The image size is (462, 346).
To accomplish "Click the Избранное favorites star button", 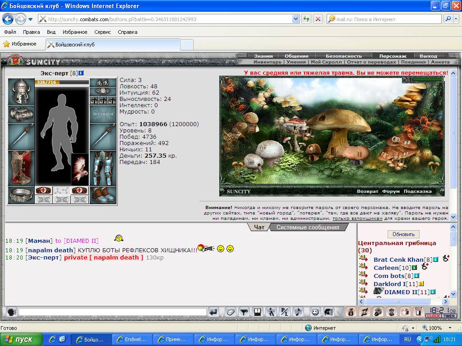I will [19, 44].
